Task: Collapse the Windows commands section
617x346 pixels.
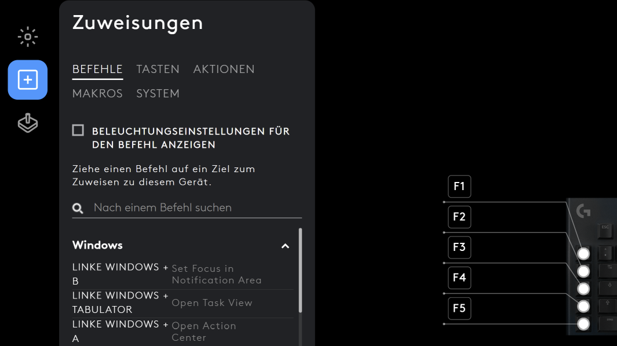Action: click(285, 246)
